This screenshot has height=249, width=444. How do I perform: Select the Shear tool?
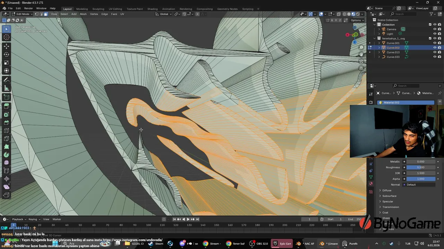point(6,187)
